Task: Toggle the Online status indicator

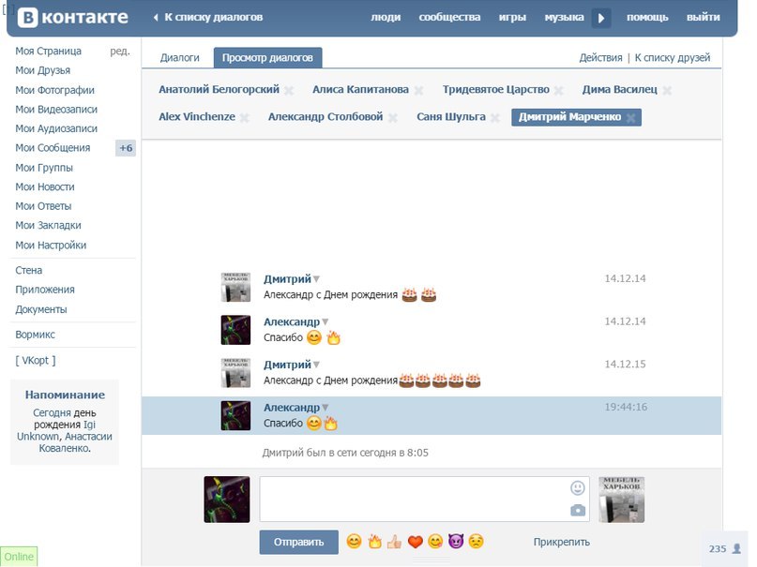Action: [19, 557]
